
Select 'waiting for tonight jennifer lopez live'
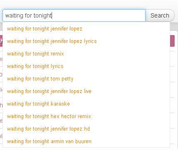pos(86,91)
